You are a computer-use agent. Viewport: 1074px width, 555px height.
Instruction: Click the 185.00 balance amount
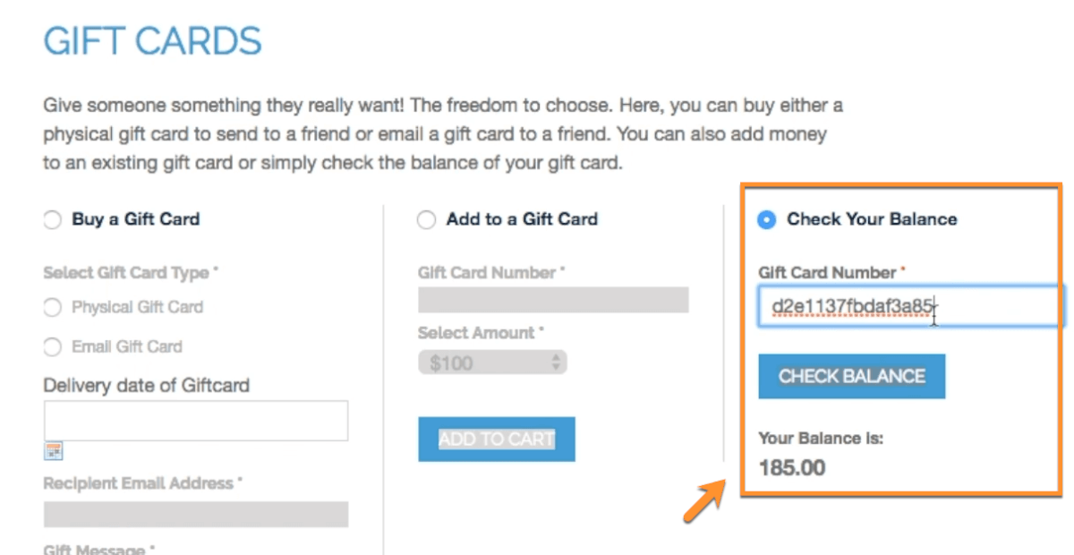792,467
